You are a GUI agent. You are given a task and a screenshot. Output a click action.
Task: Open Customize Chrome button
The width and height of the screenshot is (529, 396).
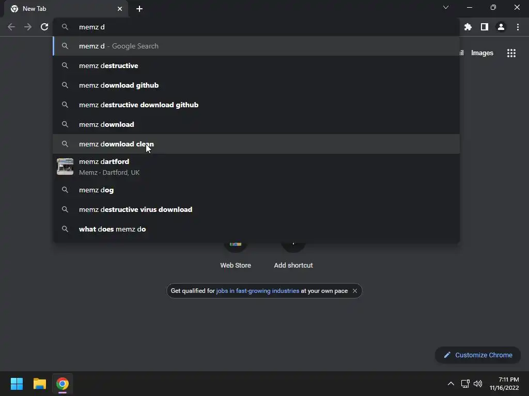pos(478,355)
